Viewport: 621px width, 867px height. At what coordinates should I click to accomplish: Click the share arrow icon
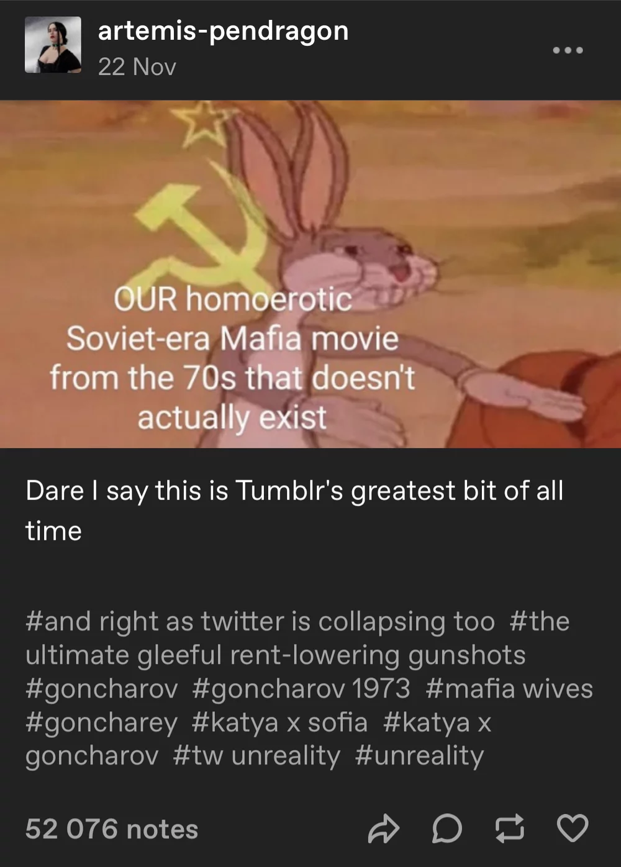pyautogui.click(x=383, y=828)
